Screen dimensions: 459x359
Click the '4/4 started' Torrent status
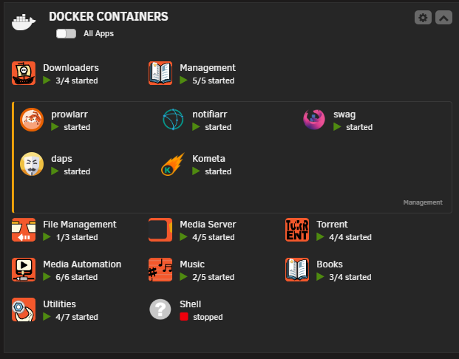(x=350, y=237)
